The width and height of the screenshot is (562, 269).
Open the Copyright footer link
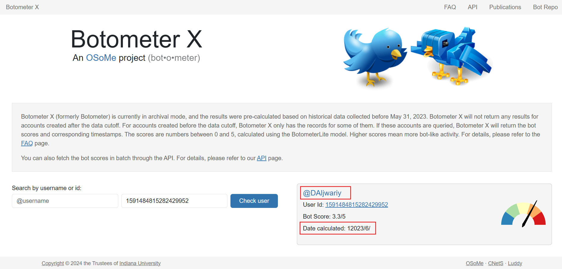[x=53, y=263]
